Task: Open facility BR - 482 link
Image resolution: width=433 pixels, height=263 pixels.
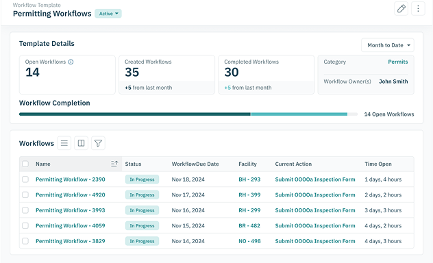Action: 249,226
